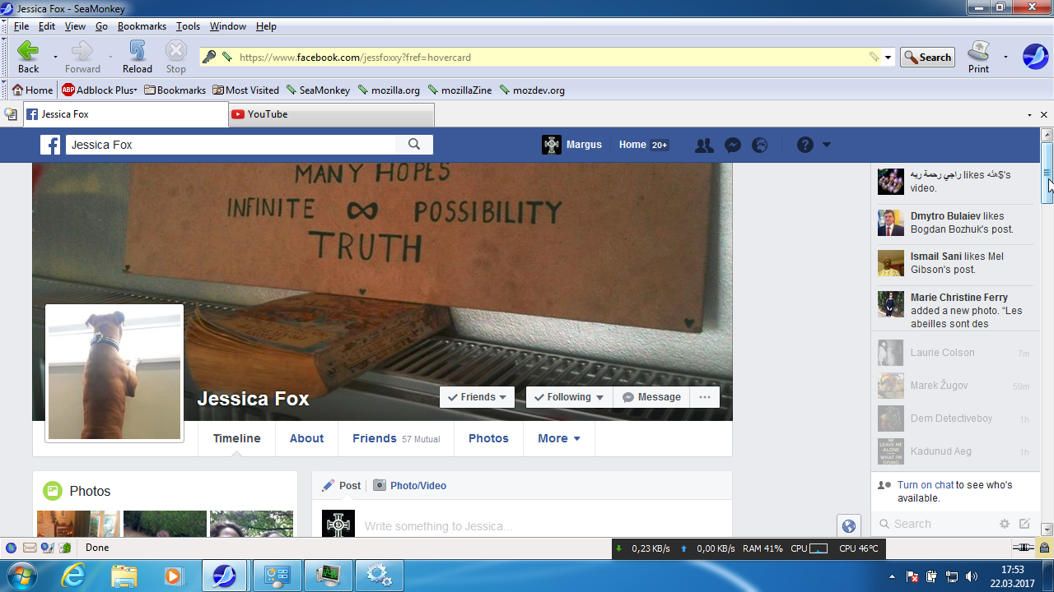Open the File menu
Screen dimensions: 1054x592
21,26
